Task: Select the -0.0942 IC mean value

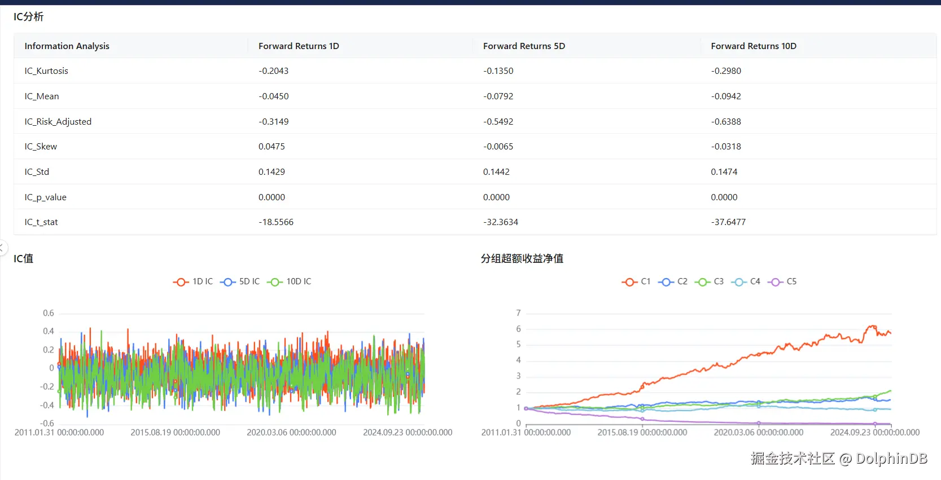Action: coord(726,96)
